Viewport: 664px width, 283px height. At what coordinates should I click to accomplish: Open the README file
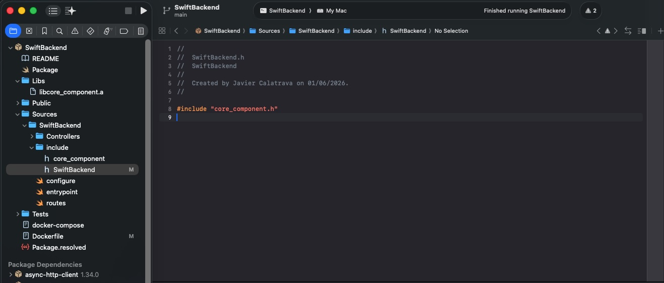45,59
